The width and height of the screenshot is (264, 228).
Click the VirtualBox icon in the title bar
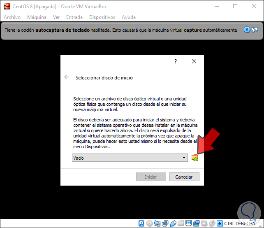click(x=7, y=6)
